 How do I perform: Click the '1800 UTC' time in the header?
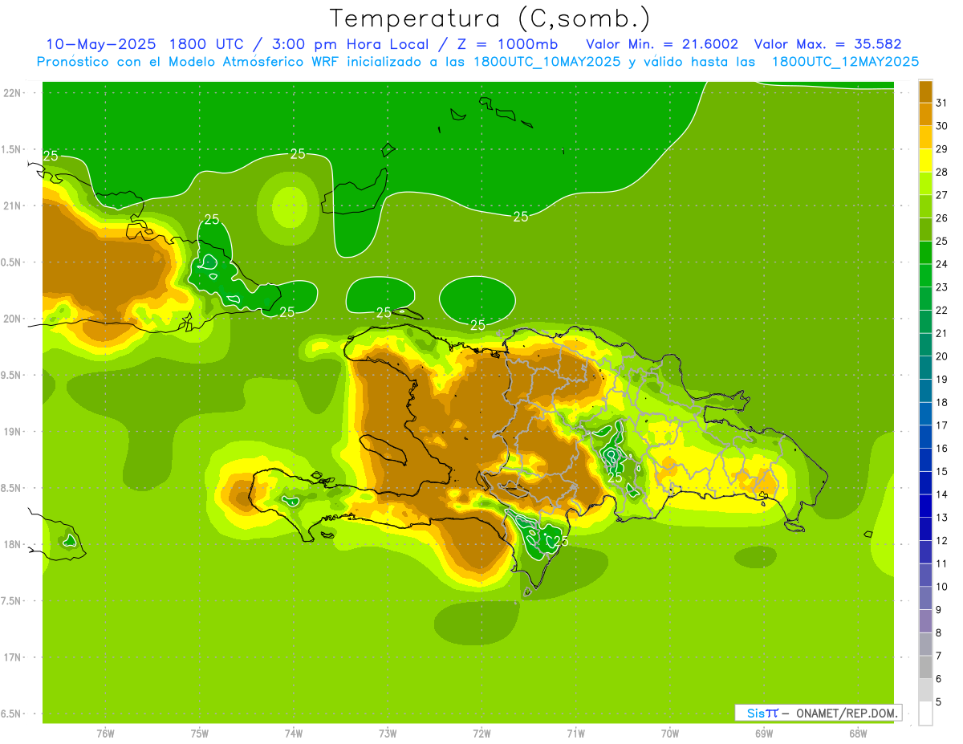click(209, 44)
